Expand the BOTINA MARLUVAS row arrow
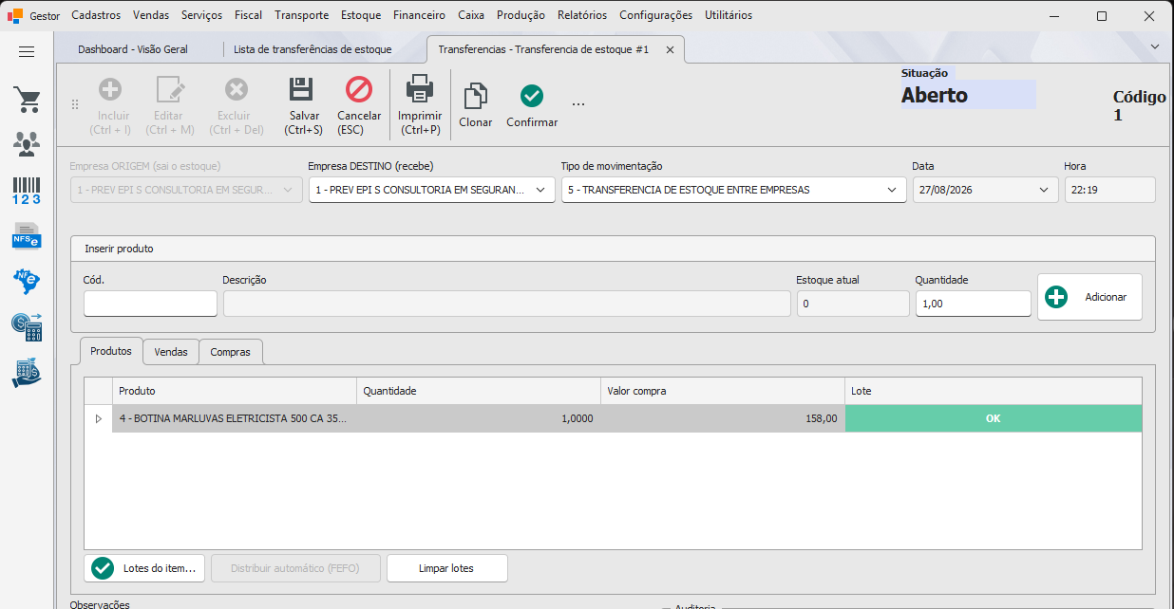 pyautogui.click(x=98, y=418)
